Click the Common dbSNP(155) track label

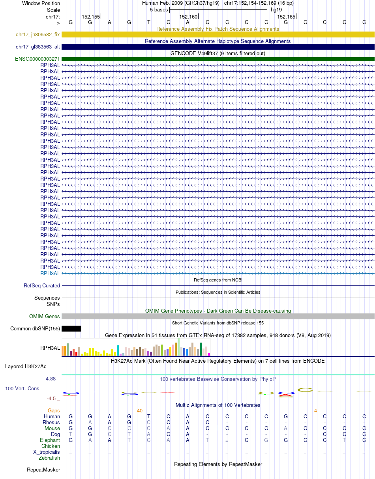click(35, 328)
